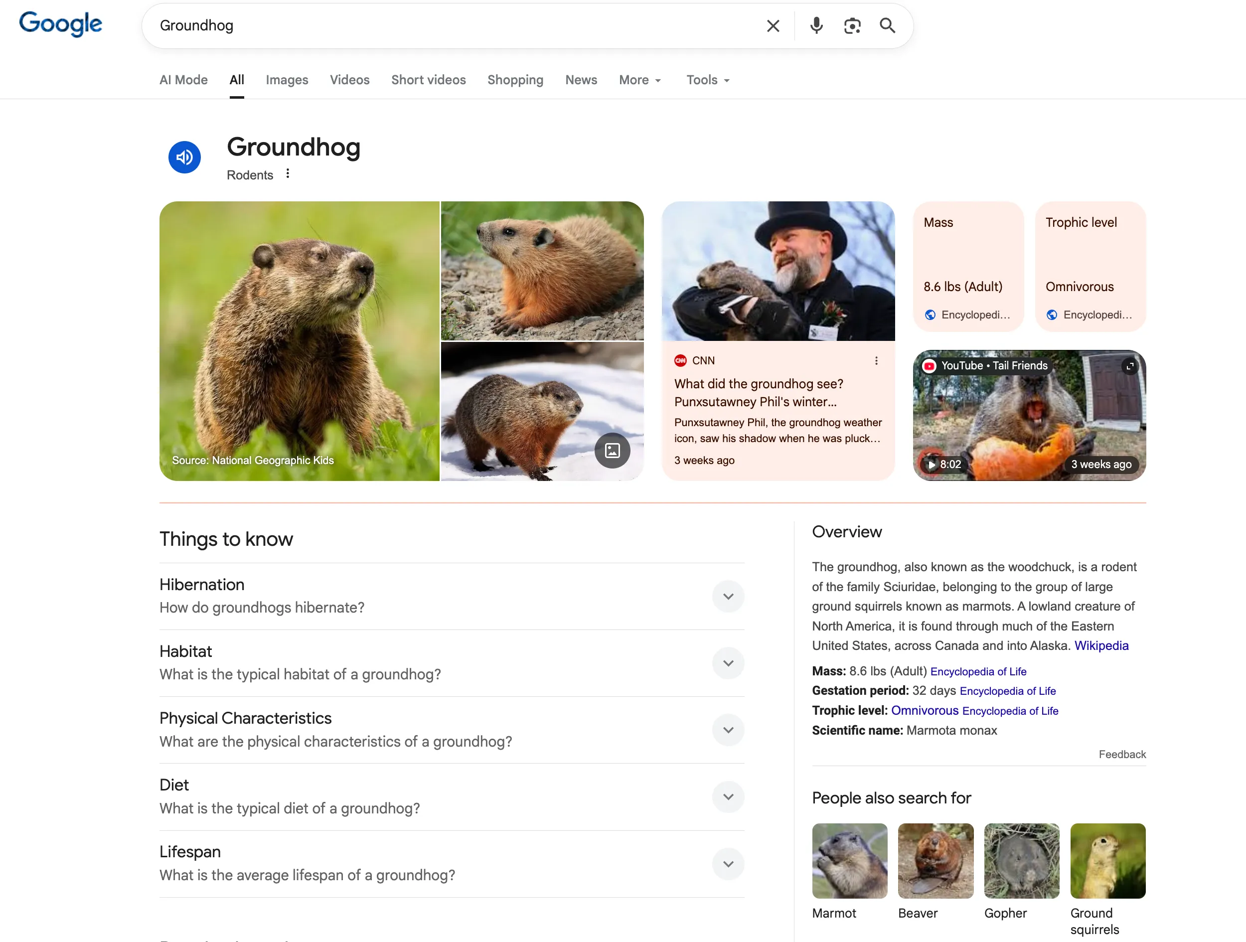Click the magnifying glass search icon
Viewport: 1246px width, 942px height.
point(887,26)
